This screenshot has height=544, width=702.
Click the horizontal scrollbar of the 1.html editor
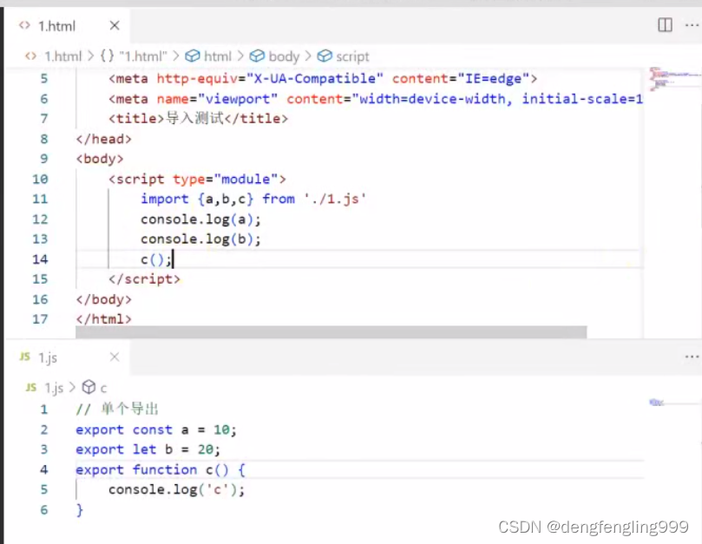coord(331,332)
